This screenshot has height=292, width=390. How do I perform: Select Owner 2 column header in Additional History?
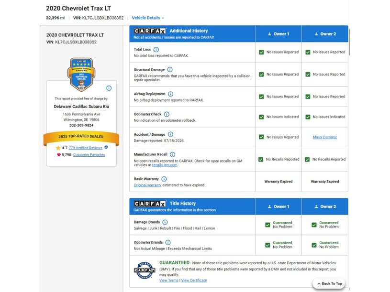pos(325,34)
